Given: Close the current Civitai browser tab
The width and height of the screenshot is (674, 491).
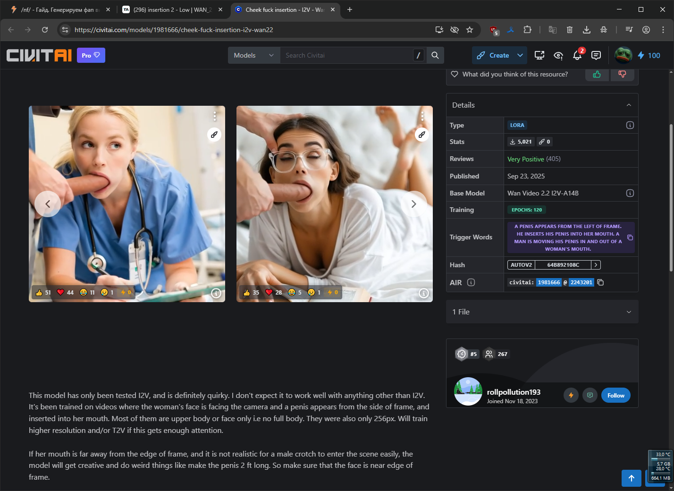Looking at the screenshot, I should click(333, 9).
